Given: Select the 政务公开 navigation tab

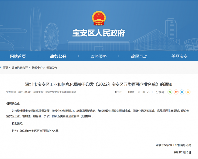Looking at the screenshot, I should pyautogui.click(x=58, y=56).
